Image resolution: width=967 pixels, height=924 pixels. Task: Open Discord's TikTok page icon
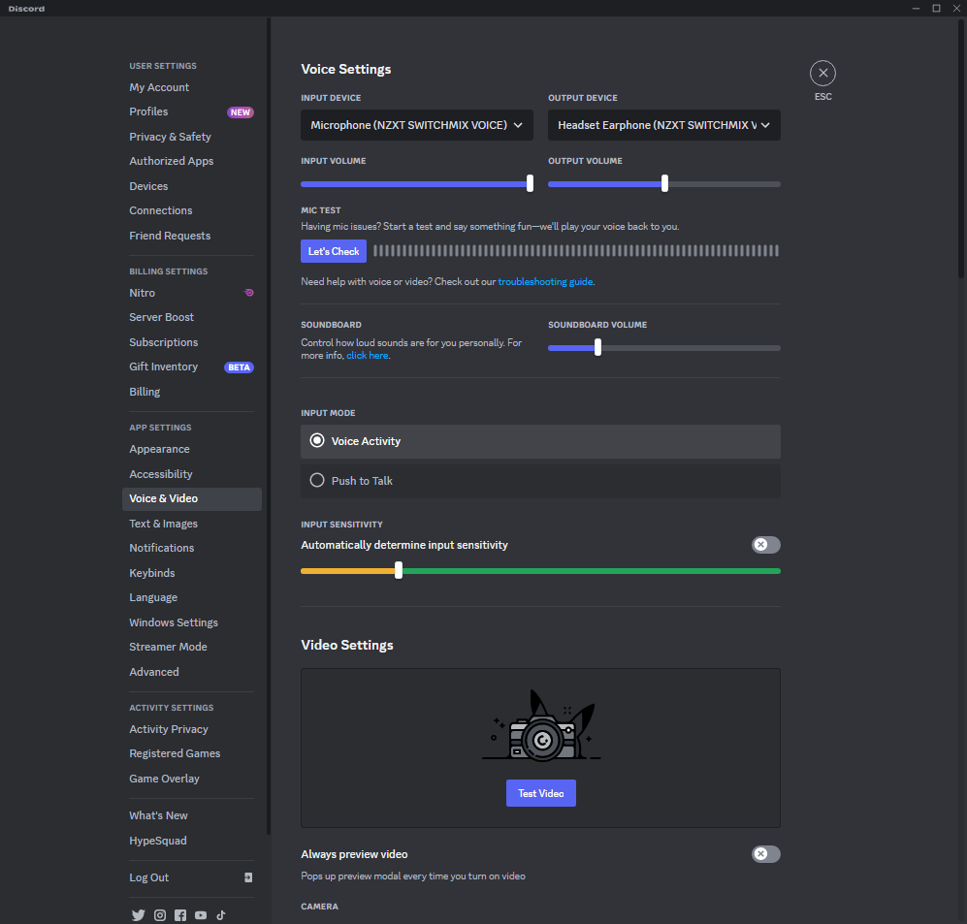pos(221,914)
